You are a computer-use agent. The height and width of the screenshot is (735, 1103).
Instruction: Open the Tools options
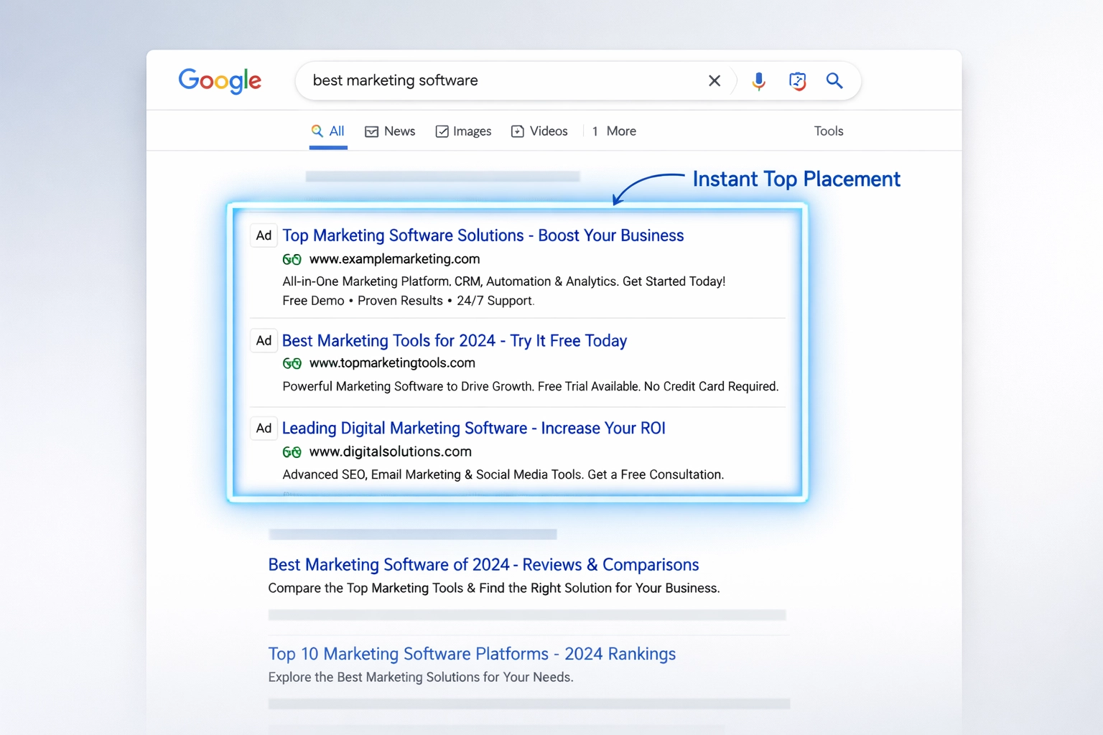coord(829,131)
